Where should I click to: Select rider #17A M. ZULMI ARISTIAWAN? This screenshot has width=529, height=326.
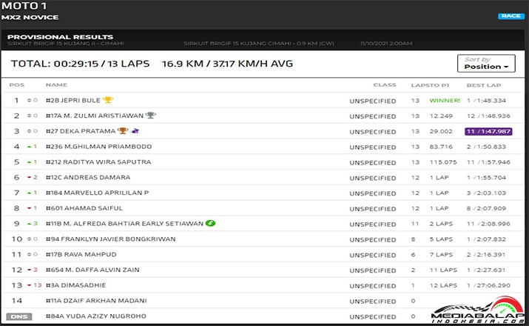pyautogui.click(x=95, y=116)
